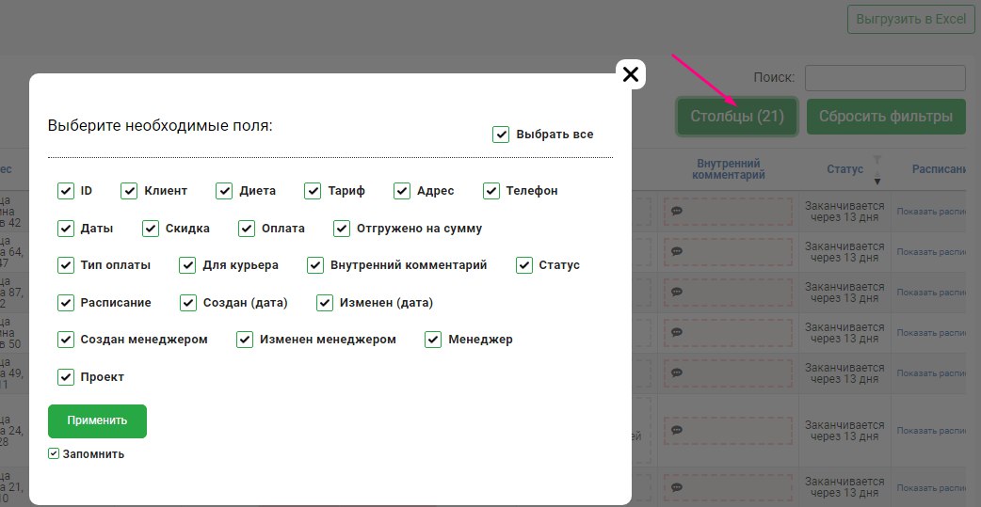Disable the Запомнить (Remember) checkbox
Screen dimensions: 981x507
click(x=54, y=454)
